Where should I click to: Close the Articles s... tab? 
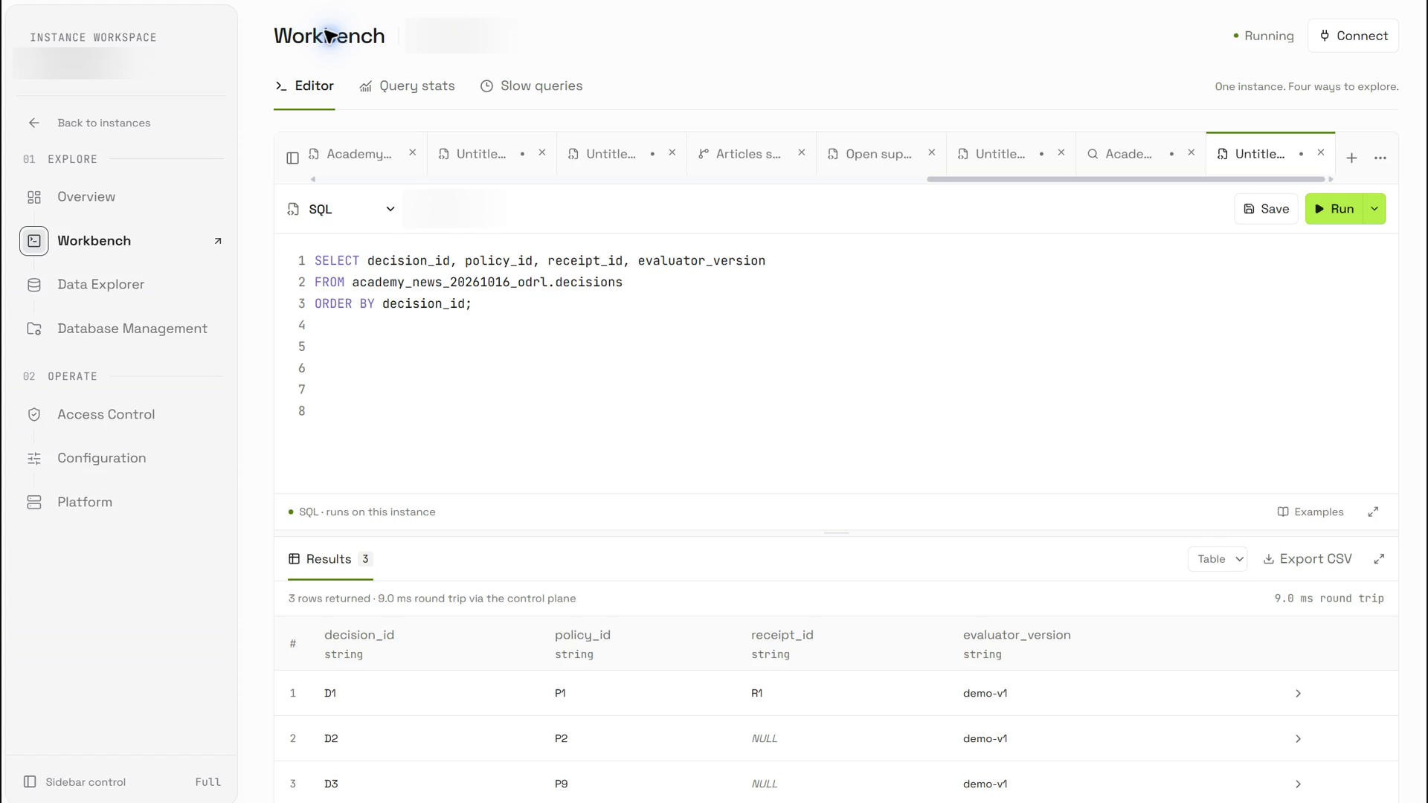pyautogui.click(x=801, y=152)
